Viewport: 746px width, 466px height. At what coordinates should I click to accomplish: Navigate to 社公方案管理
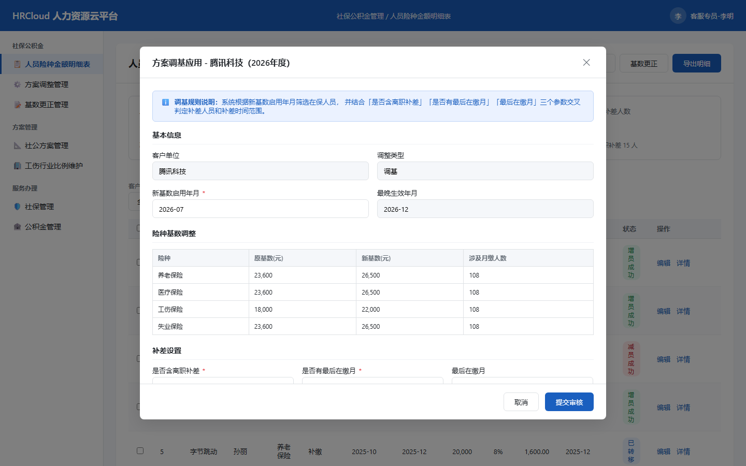pos(52,145)
